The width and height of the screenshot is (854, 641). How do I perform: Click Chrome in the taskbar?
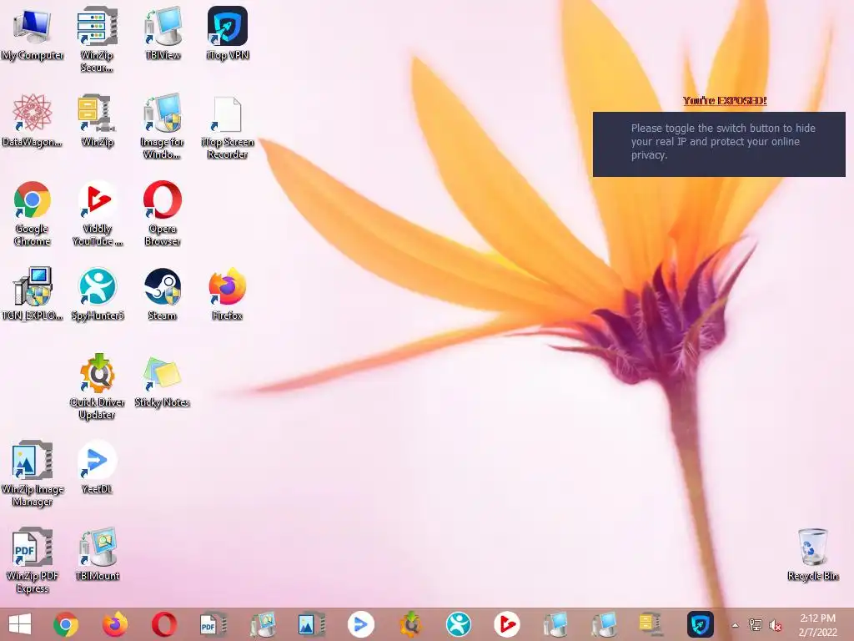click(x=66, y=624)
